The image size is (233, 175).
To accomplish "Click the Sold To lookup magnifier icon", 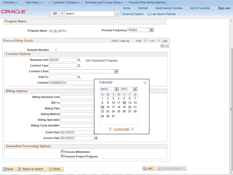I will 79,77.
